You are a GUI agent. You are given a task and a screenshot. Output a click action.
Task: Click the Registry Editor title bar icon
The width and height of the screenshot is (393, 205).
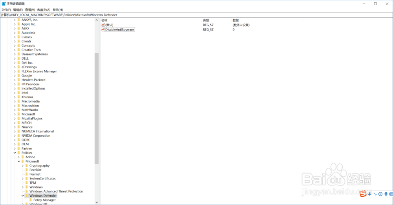click(x=4, y=4)
